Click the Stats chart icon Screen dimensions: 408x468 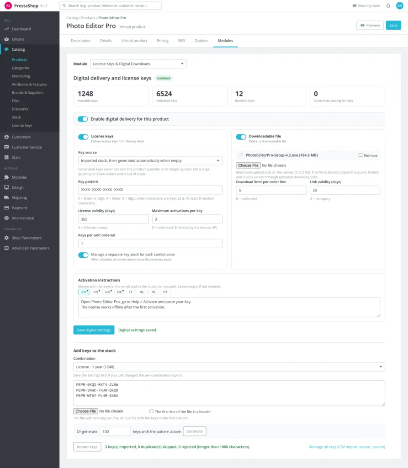tap(6, 157)
